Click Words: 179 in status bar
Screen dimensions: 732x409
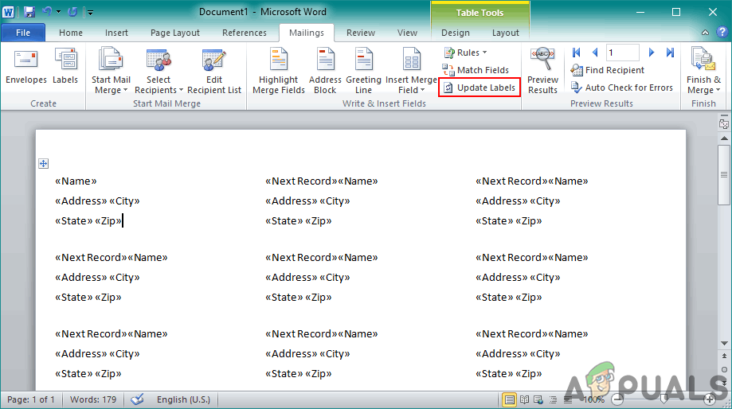[x=93, y=399]
